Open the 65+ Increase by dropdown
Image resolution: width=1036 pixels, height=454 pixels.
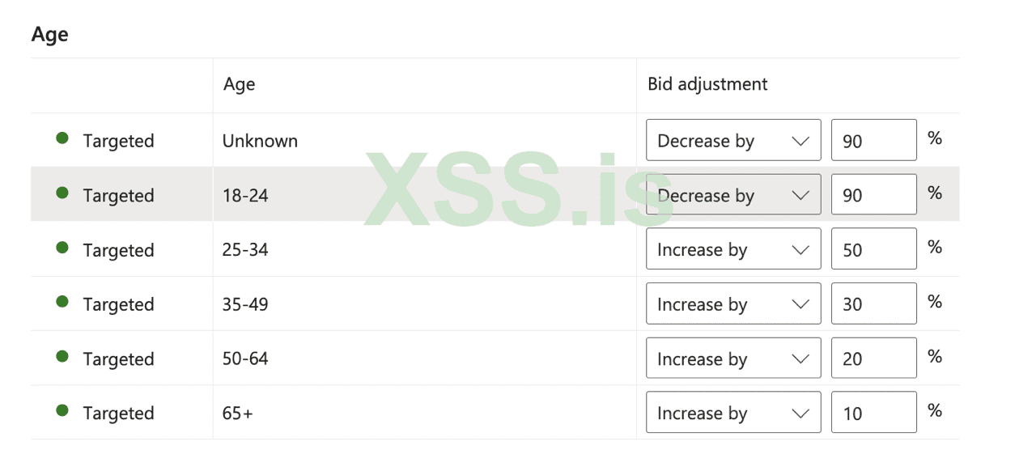coord(733,413)
